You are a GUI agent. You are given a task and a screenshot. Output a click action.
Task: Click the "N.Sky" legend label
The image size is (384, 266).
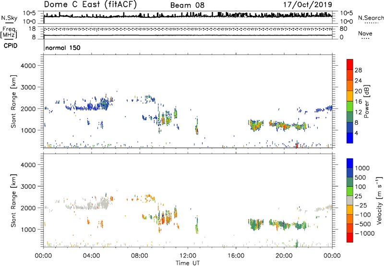point(9,18)
